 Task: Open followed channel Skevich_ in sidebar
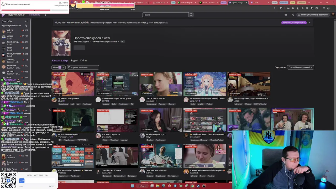point(15,61)
